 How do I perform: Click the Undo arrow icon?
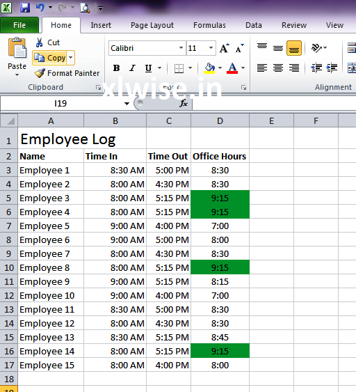point(40,8)
